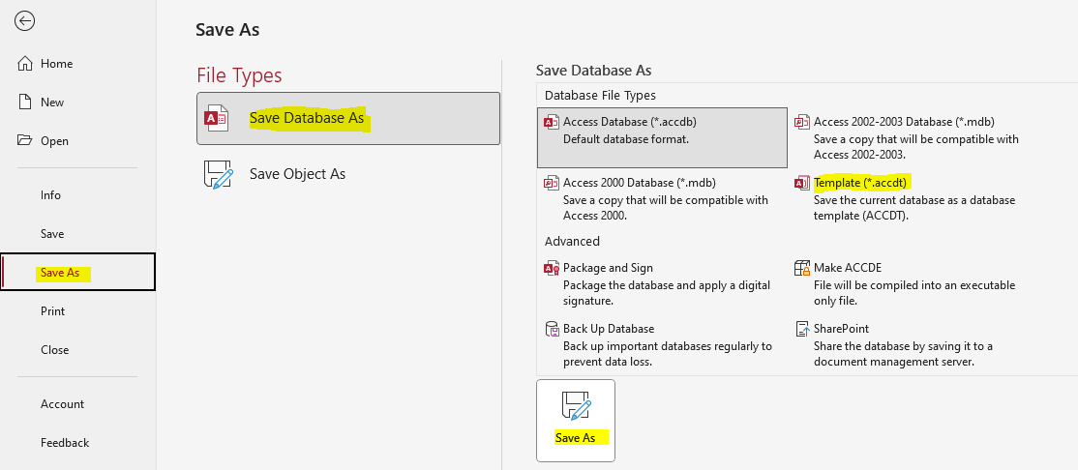Click the Make ACCDE lock icon

802,268
